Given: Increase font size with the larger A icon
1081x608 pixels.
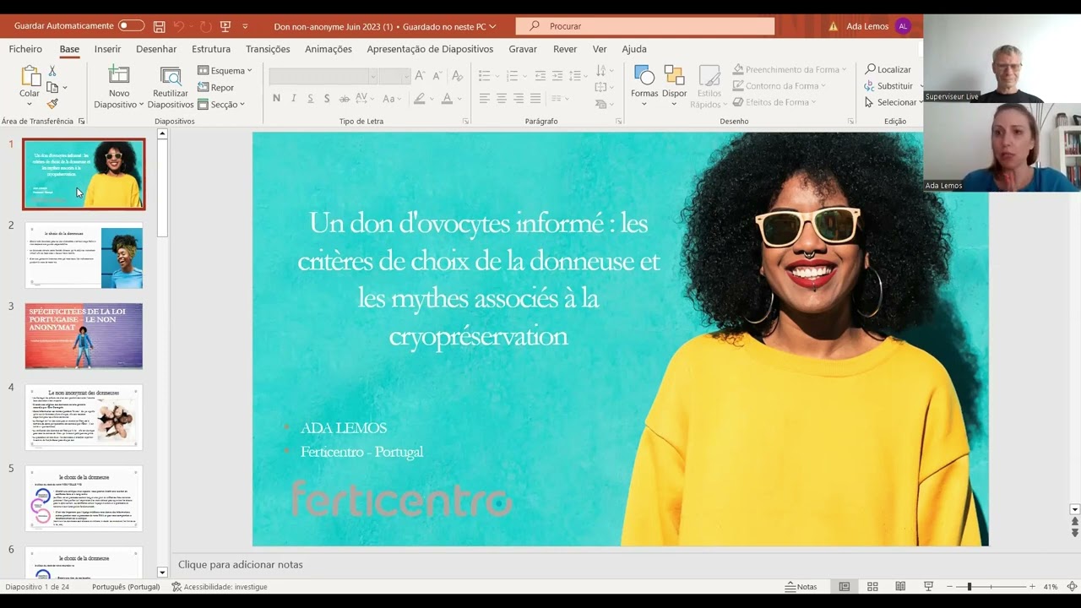Looking at the screenshot, I should (420, 76).
